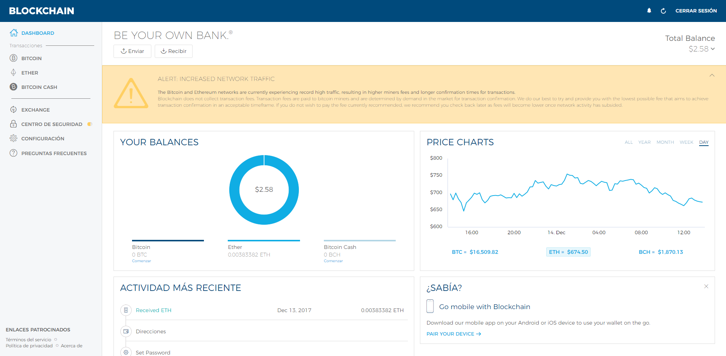726x356 pixels.
Task: Click the Direcciones wallet icon
Action: point(126,331)
